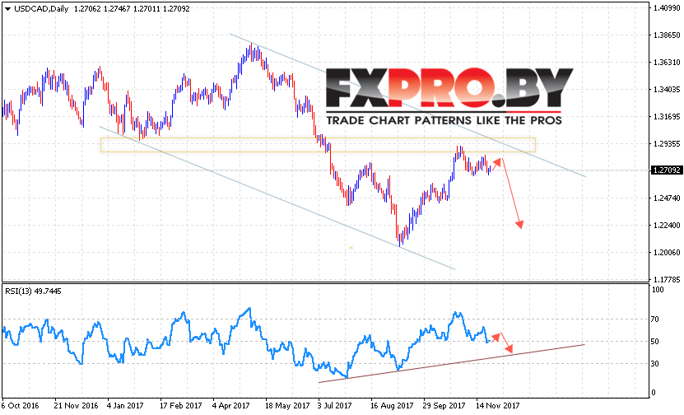
Task: Click the 4 Apr 2017 date label
Action: pyautogui.click(x=230, y=405)
